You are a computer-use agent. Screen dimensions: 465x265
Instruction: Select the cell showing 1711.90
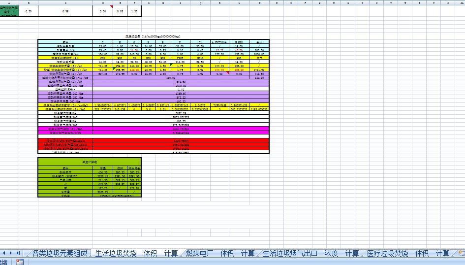point(259,70)
